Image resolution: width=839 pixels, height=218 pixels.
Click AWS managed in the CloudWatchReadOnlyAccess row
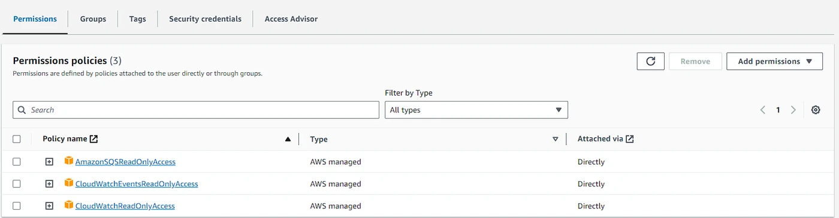click(x=336, y=206)
